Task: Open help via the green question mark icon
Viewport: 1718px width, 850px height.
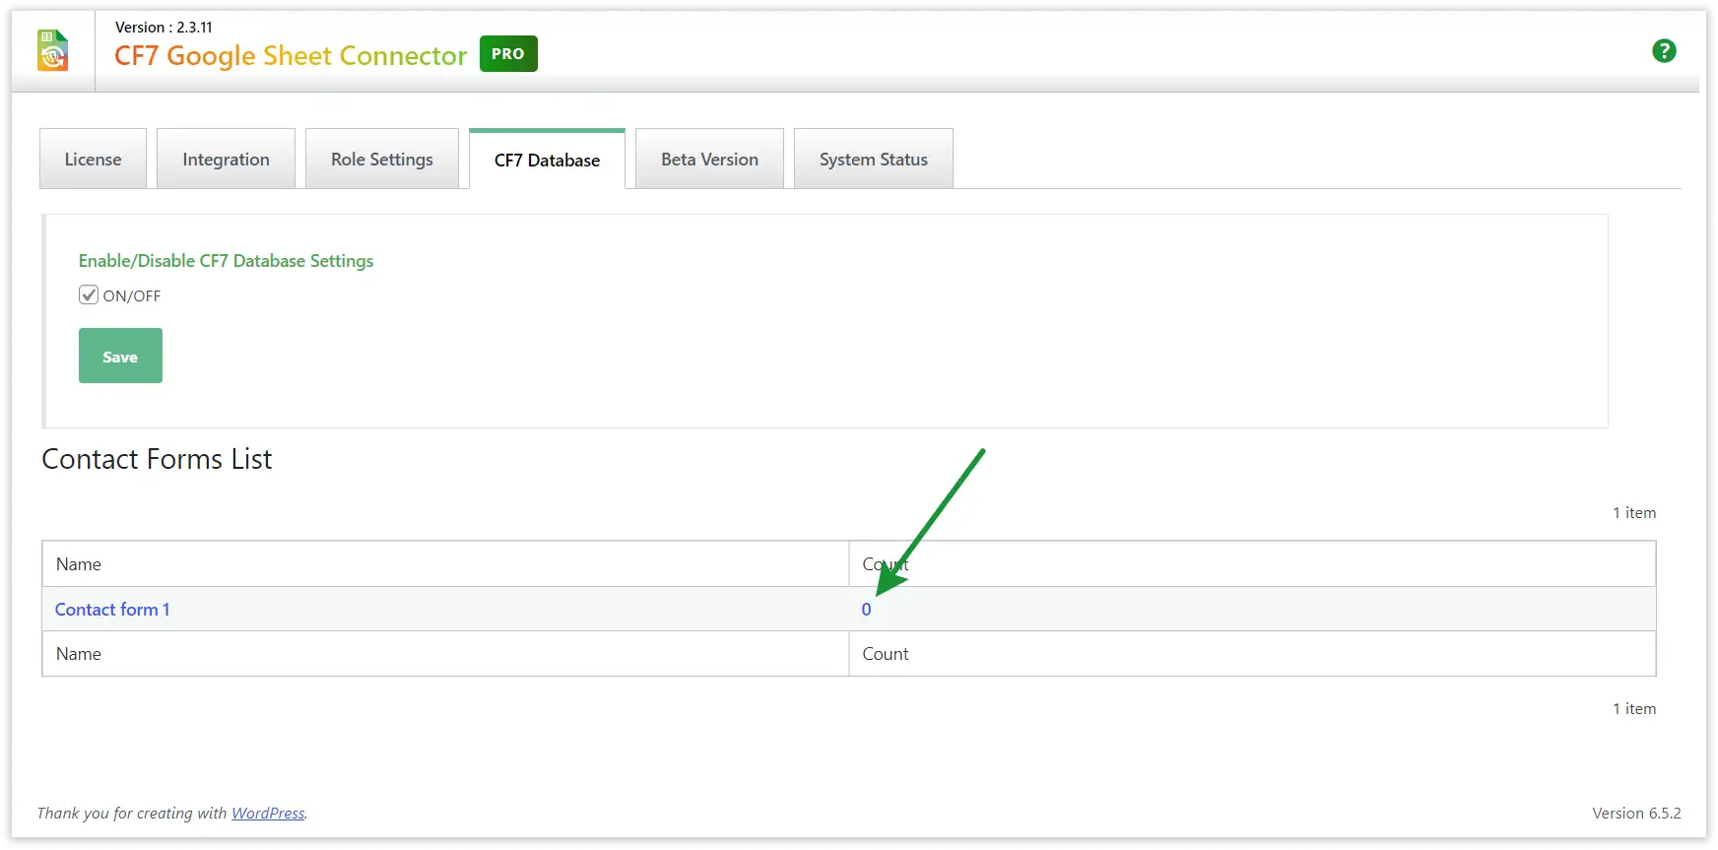Action: pyautogui.click(x=1664, y=51)
